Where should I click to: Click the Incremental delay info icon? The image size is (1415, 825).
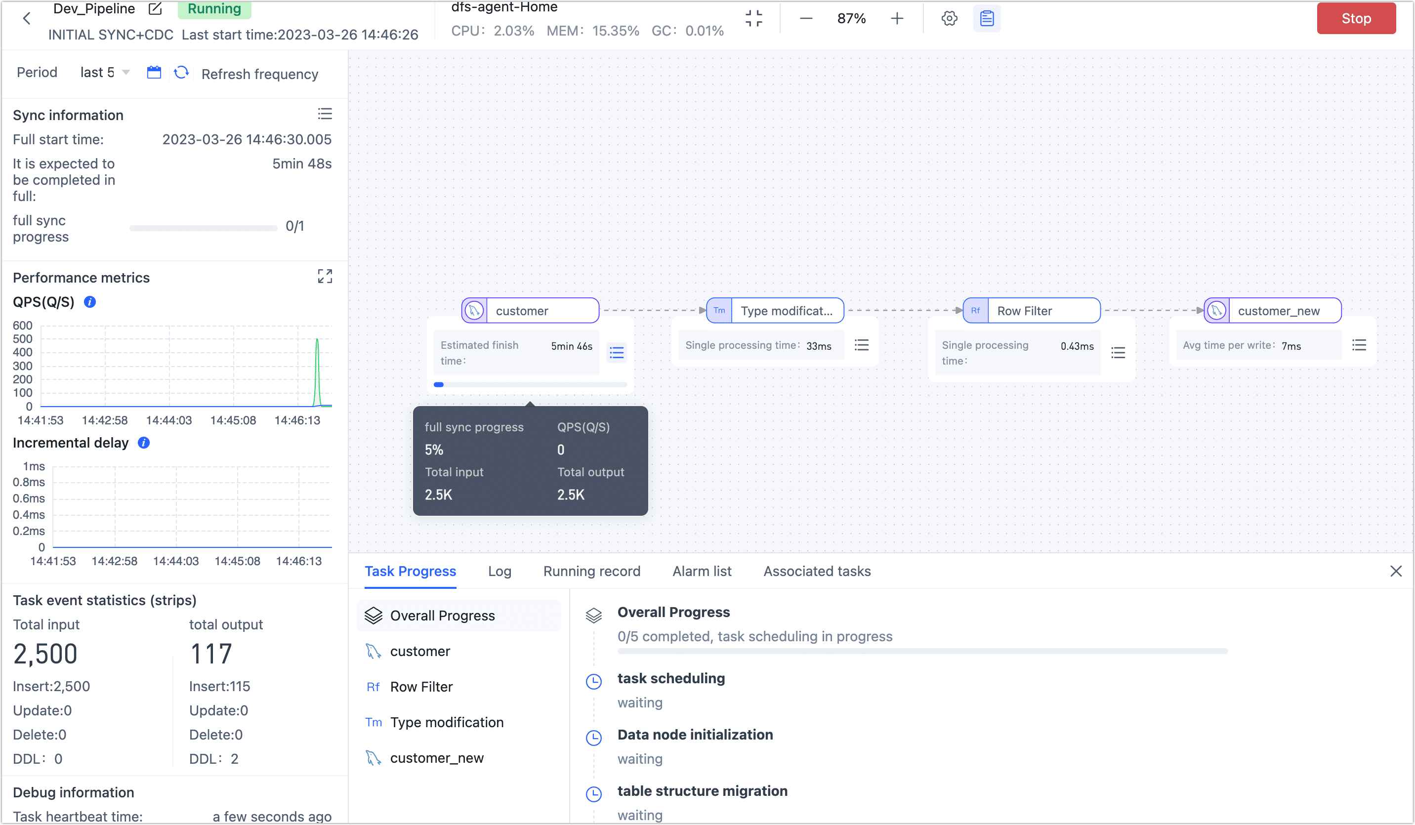(143, 443)
